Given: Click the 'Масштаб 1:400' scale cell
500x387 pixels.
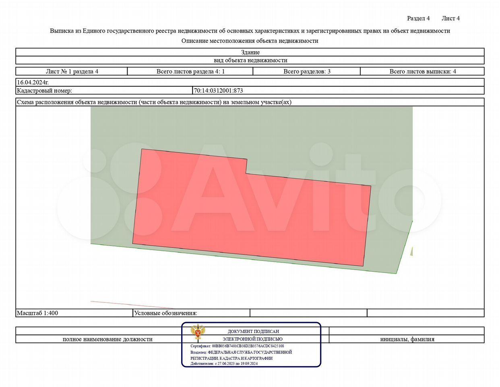Looking at the screenshot, I should 37,313.
